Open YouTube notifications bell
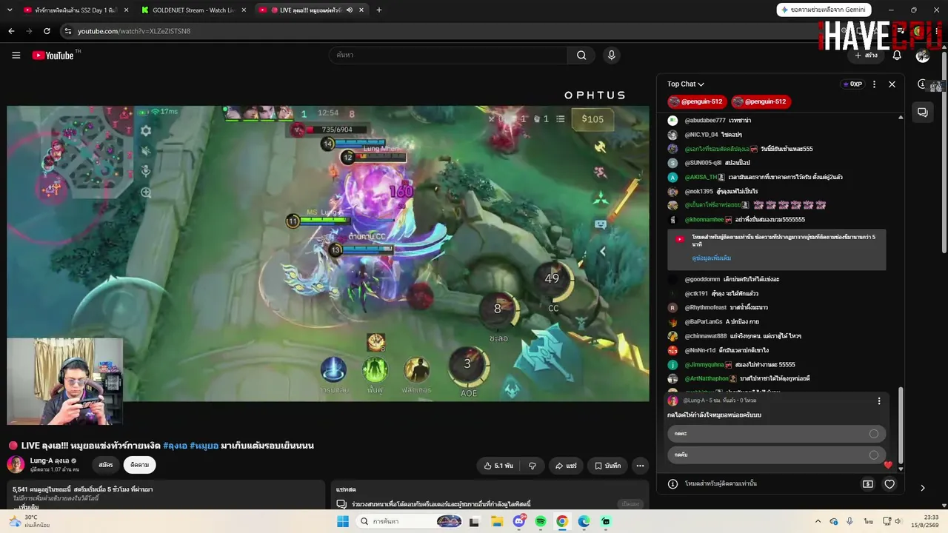Viewport: 948px width, 533px height. click(x=897, y=56)
